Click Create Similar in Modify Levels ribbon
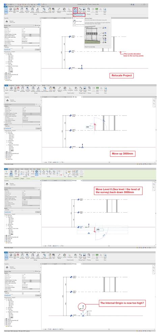The width and height of the screenshot is (160, 335). 76,172
